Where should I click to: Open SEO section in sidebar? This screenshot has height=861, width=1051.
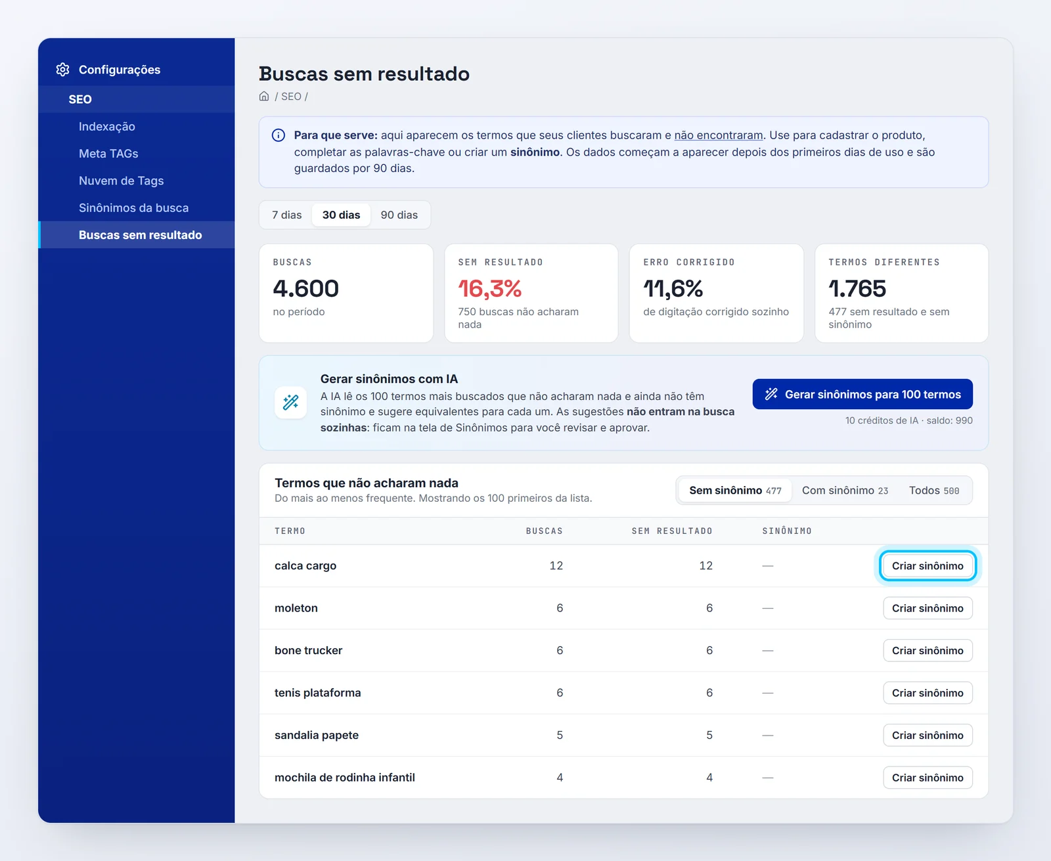pyautogui.click(x=137, y=99)
